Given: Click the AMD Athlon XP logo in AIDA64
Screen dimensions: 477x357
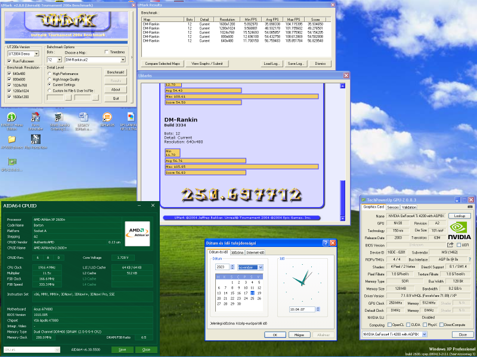Looking at the screenshot, I should point(137,234).
